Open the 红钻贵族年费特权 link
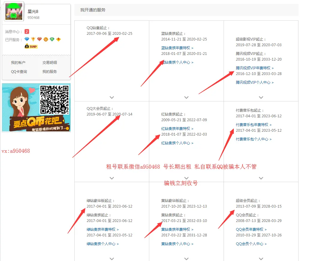This screenshot has width=315, height=261. point(177,128)
